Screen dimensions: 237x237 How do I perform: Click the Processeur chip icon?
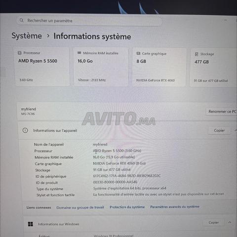pos(20,53)
